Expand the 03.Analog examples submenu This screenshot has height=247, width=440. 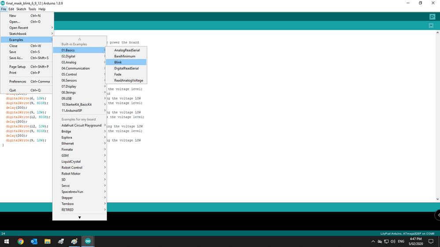coord(79,62)
